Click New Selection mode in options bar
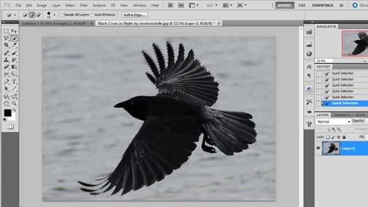This screenshot has width=368, height=207. 25,15
